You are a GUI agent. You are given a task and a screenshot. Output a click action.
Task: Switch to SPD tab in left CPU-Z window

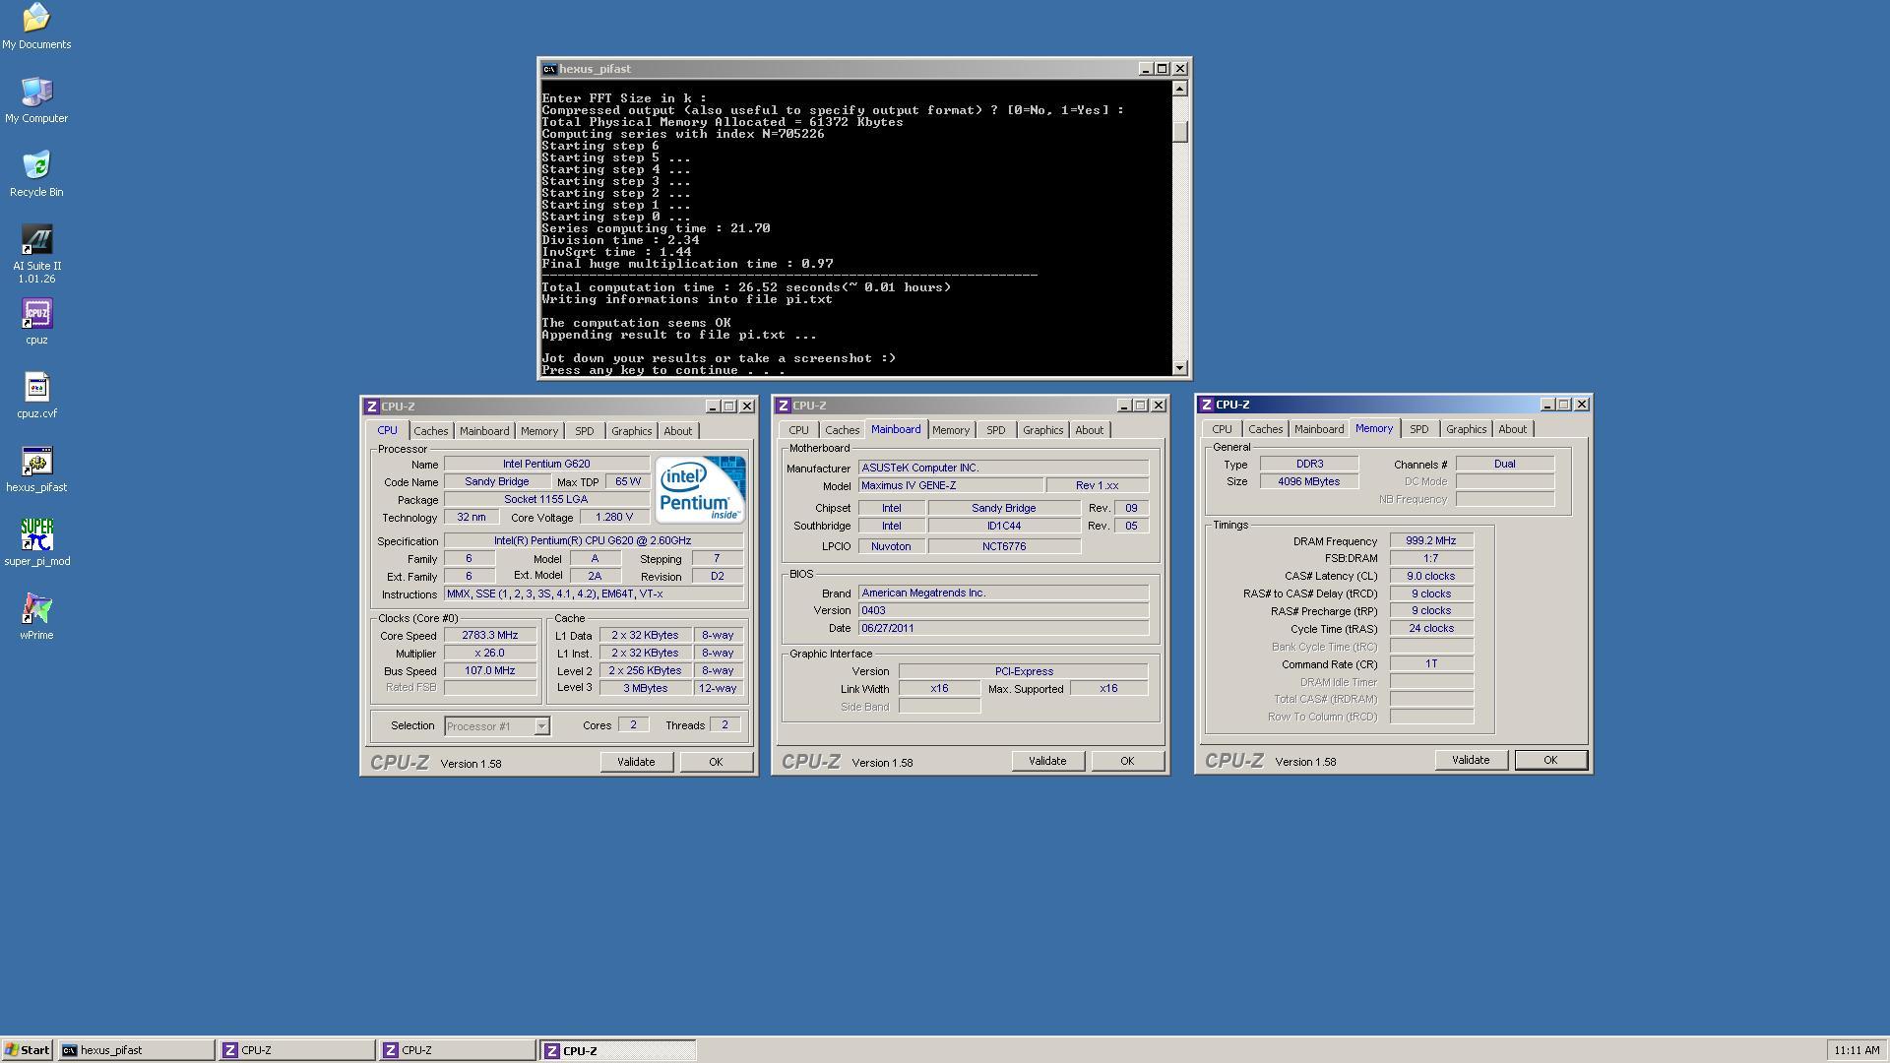pos(585,431)
